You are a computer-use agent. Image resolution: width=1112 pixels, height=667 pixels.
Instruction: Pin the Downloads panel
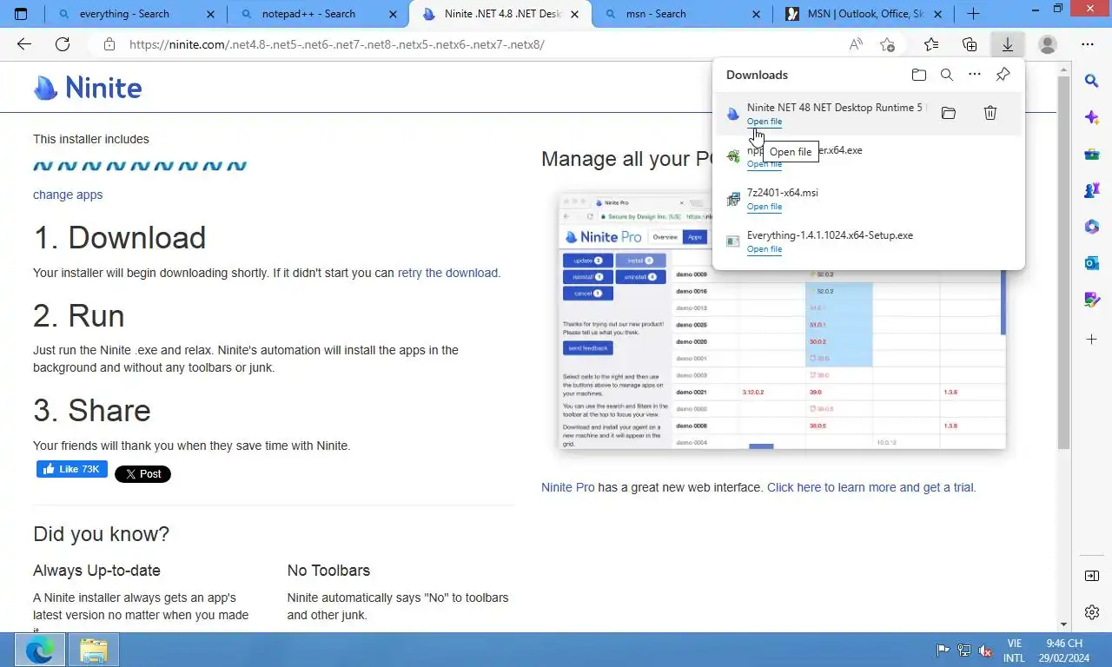click(x=1003, y=75)
